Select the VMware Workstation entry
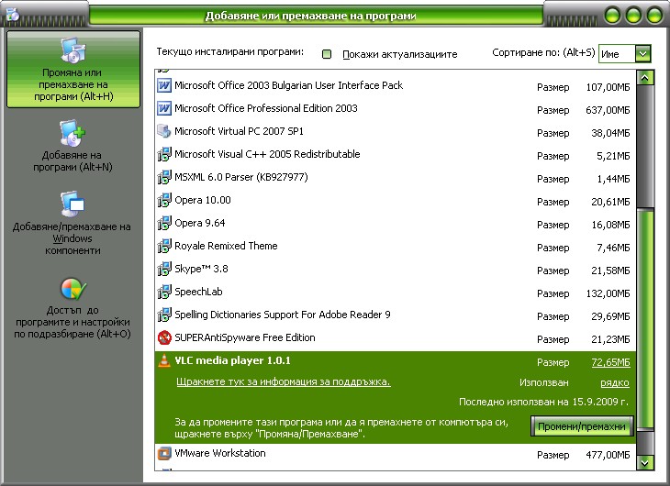670x486 pixels. (396, 454)
